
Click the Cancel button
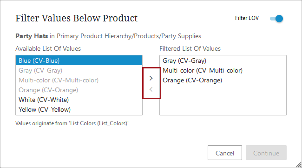tap(225, 153)
